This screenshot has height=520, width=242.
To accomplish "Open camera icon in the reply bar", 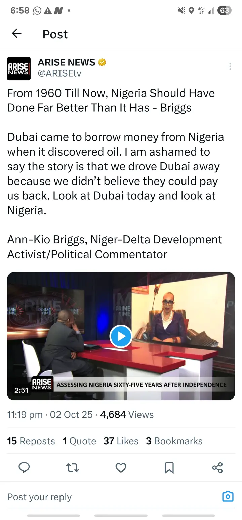I will (x=228, y=497).
